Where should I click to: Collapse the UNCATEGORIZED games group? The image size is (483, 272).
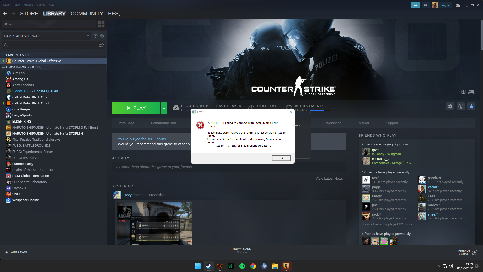click(x=3, y=67)
